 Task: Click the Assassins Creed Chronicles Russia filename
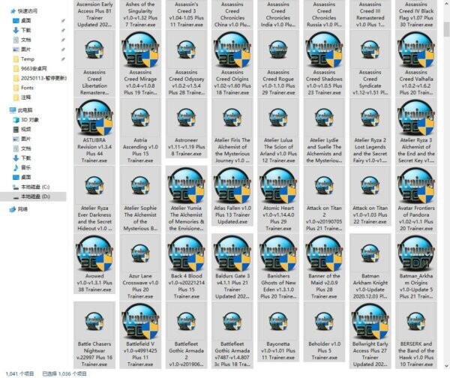324,14
